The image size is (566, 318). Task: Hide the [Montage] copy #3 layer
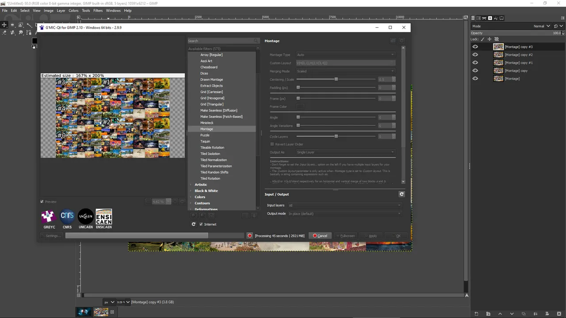coord(475,47)
